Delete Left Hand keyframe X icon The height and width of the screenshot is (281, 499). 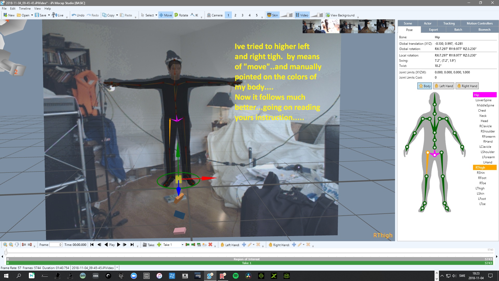pos(258,245)
